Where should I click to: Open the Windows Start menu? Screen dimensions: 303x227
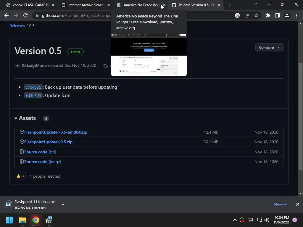click(x=9, y=220)
